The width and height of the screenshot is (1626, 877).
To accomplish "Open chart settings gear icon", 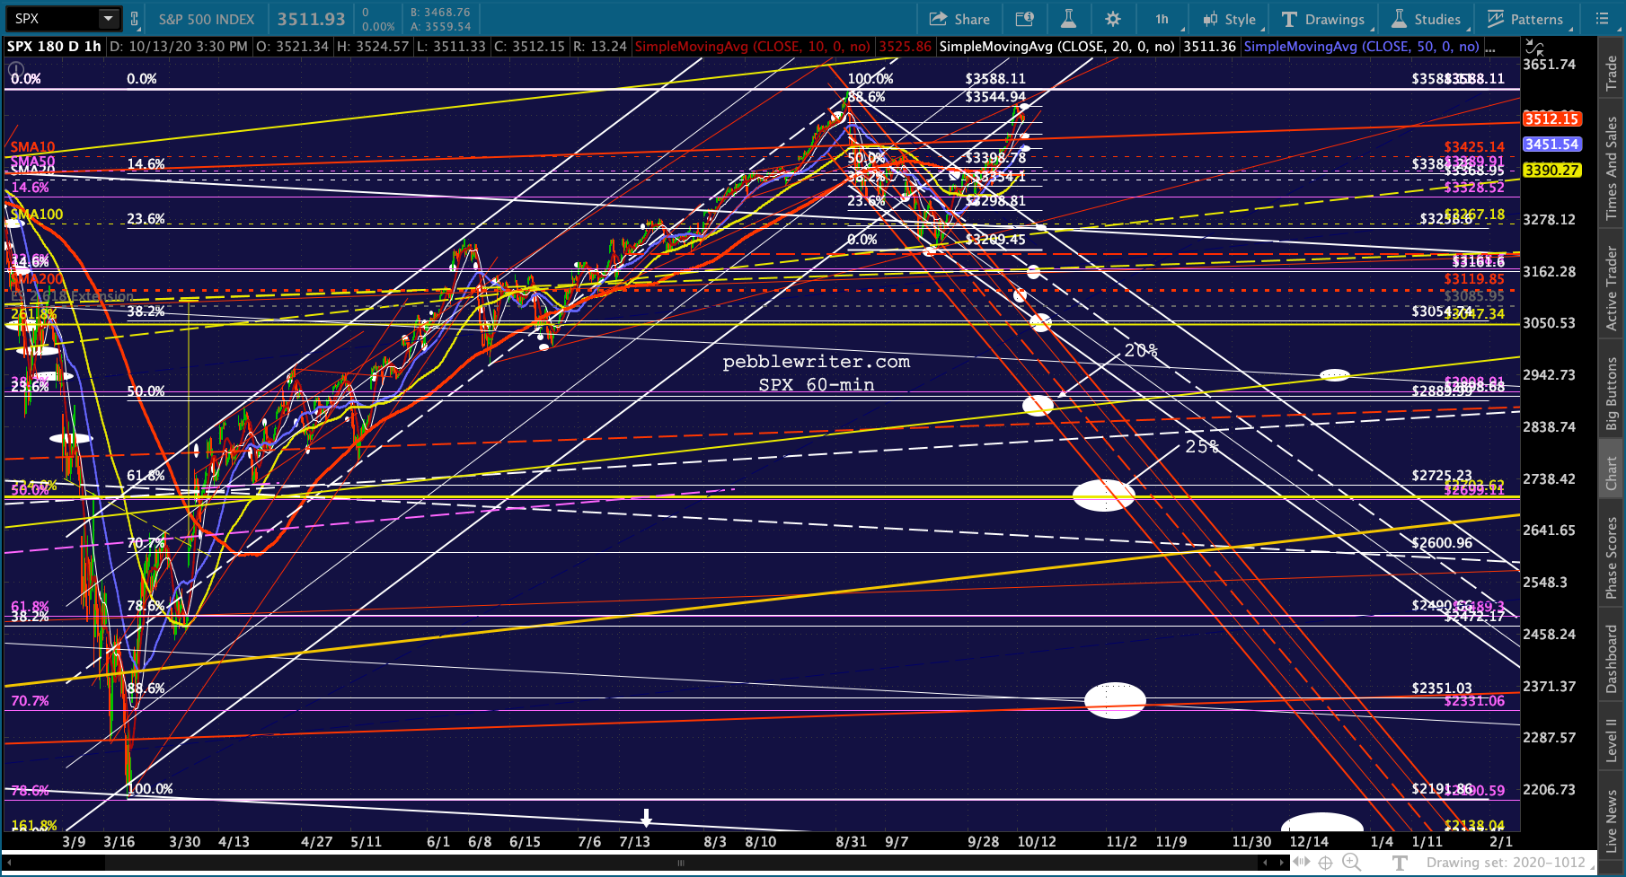I will tap(1113, 19).
